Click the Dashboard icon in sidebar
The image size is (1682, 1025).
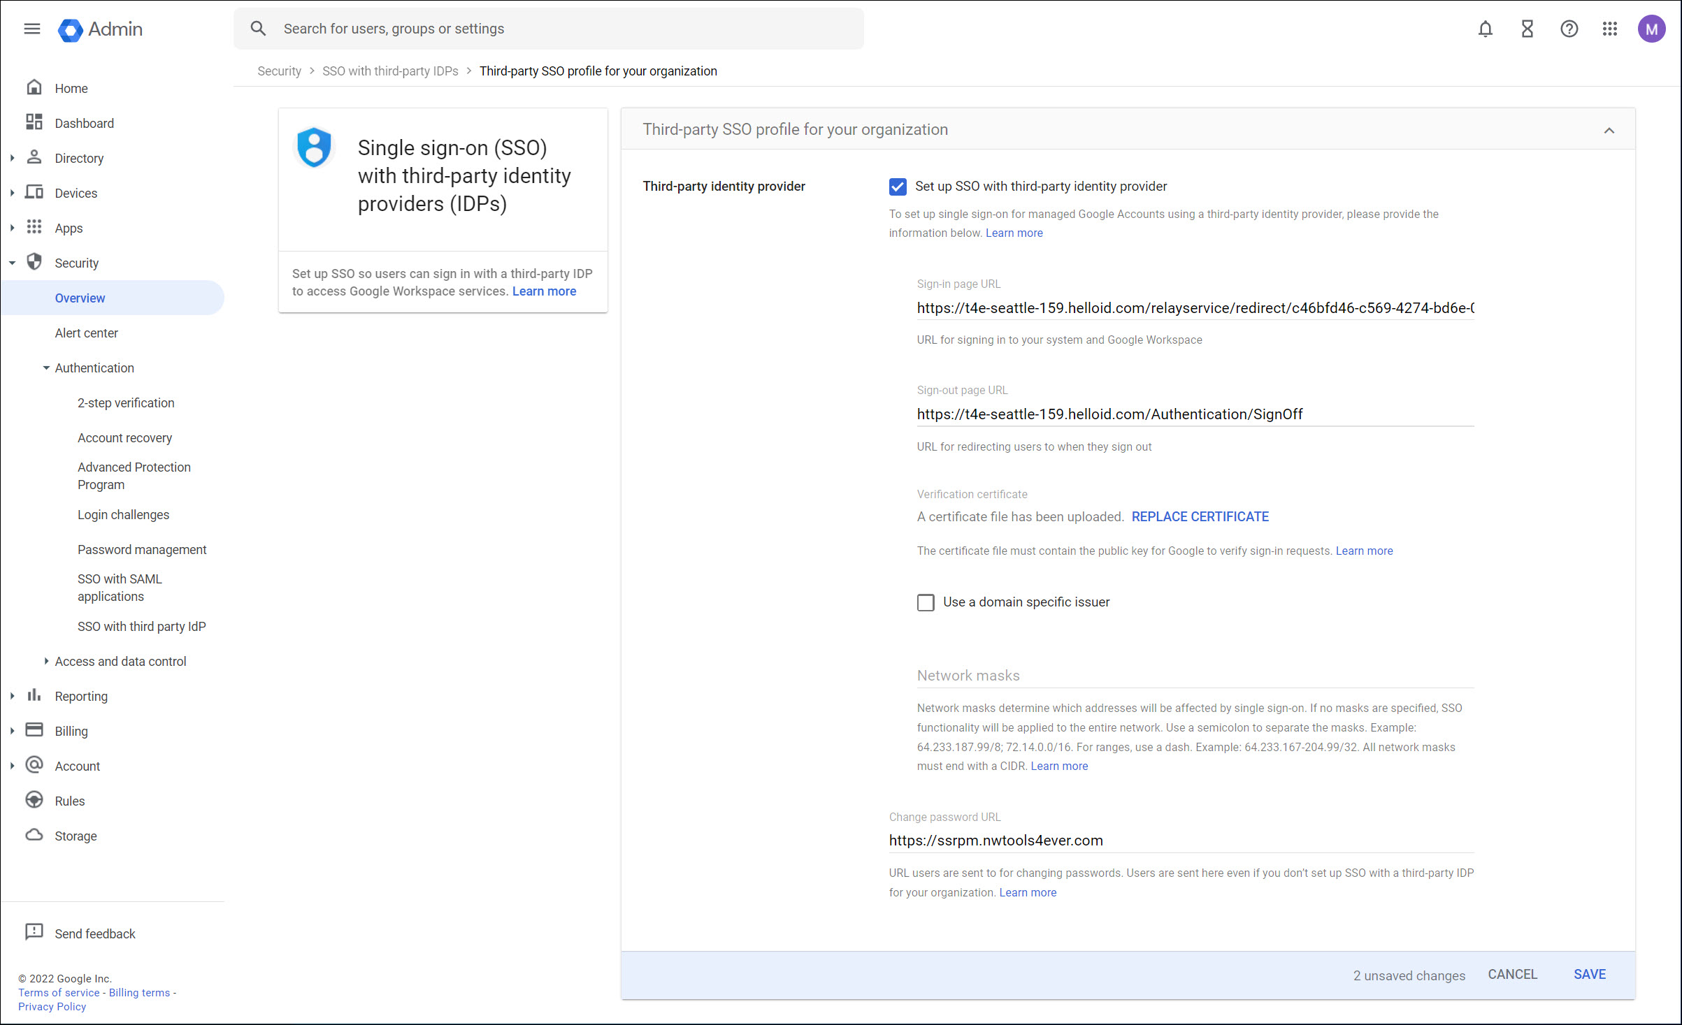pyautogui.click(x=34, y=122)
